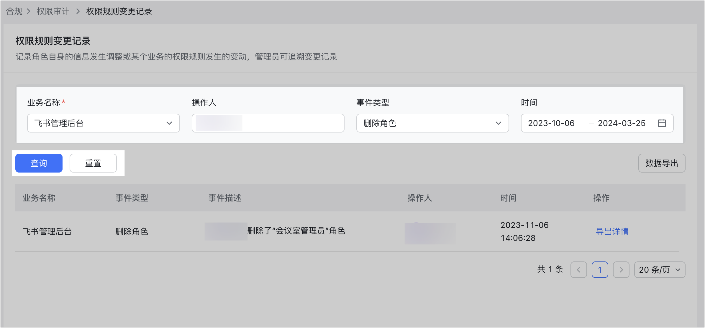705x328 pixels.
Task: Click the red asterisk beside 业务名称
Action: (x=64, y=102)
